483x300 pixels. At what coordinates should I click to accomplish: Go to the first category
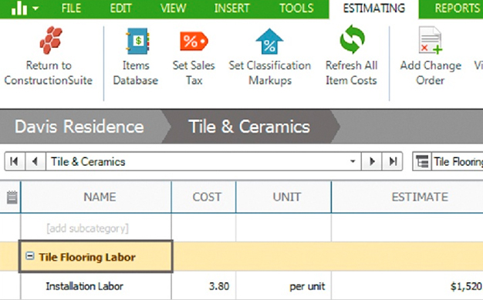click(x=15, y=161)
